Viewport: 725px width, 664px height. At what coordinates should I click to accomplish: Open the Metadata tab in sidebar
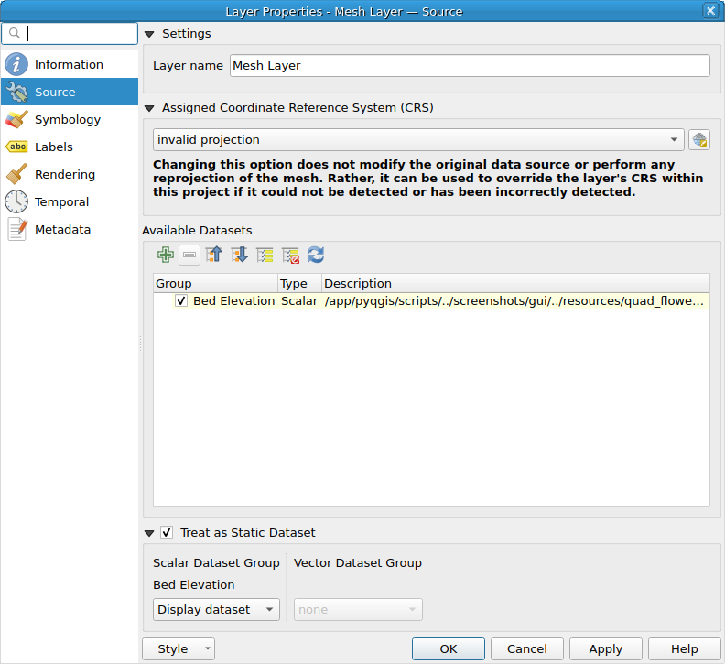click(62, 230)
